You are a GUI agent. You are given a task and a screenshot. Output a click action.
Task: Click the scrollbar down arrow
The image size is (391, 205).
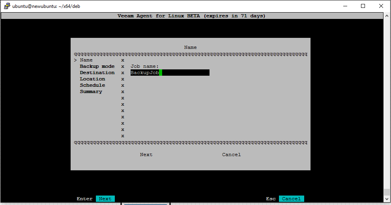pyautogui.click(x=387, y=199)
